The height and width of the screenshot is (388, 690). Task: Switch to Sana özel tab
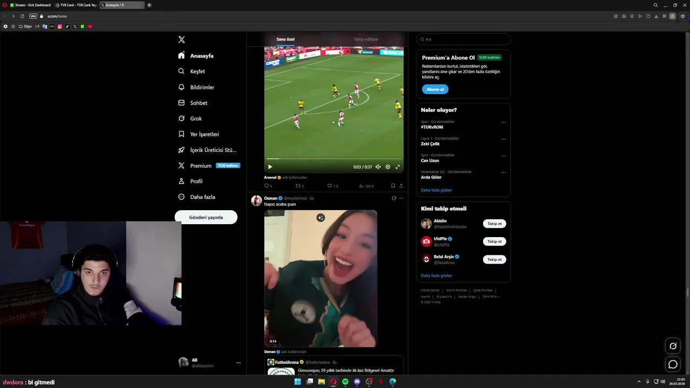click(286, 39)
